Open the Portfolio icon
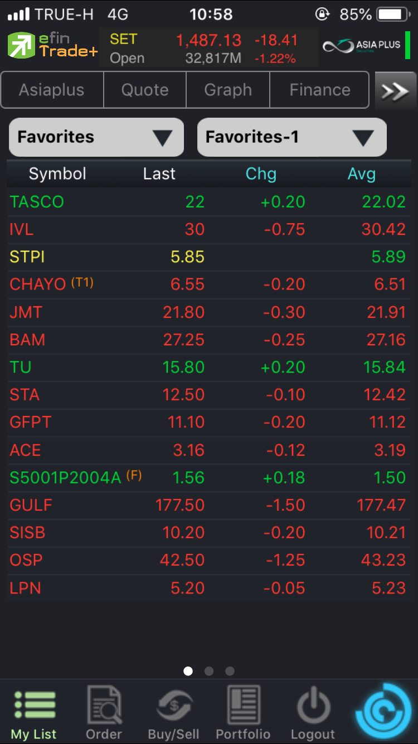Image resolution: width=418 pixels, height=744 pixels. pos(243,711)
